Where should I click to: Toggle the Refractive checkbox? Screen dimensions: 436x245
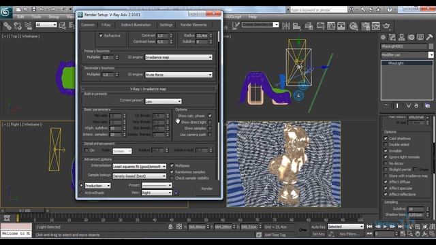[x=101, y=35]
